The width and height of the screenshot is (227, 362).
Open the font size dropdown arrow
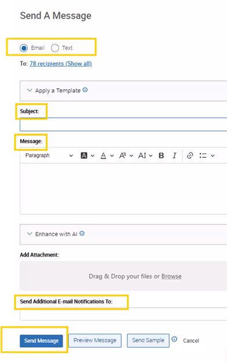point(151,156)
